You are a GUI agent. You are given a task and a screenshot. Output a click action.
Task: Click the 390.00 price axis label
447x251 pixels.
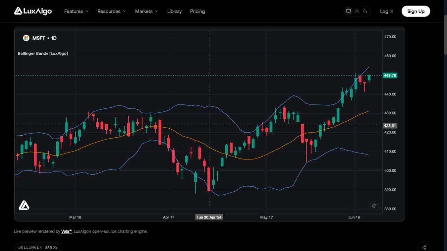[x=390, y=190]
